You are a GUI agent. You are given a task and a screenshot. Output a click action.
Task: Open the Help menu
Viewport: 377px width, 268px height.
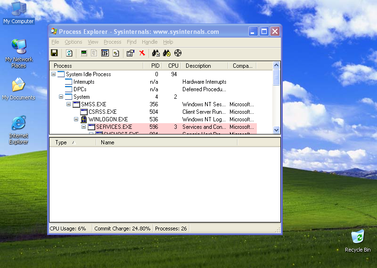point(168,42)
